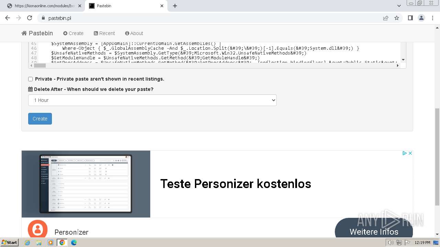Open the Chrome profile menu
The width and height of the screenshot is (440, 247).
421,18
